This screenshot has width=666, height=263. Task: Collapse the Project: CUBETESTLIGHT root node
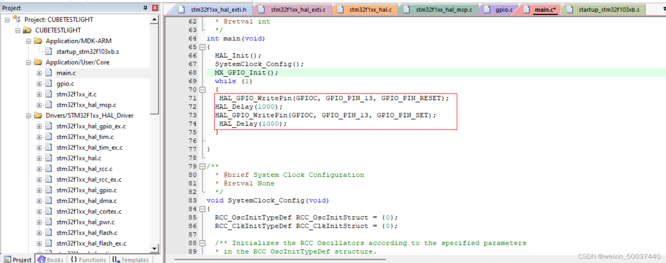[7, 20]
